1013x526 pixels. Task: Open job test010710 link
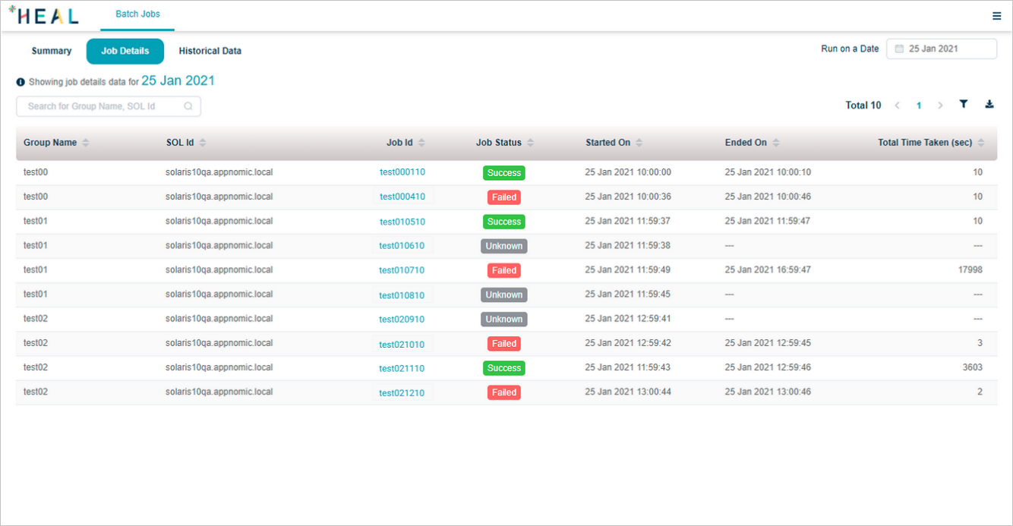tap(402, 270)
